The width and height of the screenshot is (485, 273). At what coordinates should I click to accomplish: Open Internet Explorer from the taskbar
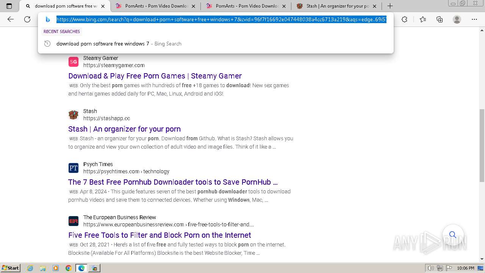(30, 268)
